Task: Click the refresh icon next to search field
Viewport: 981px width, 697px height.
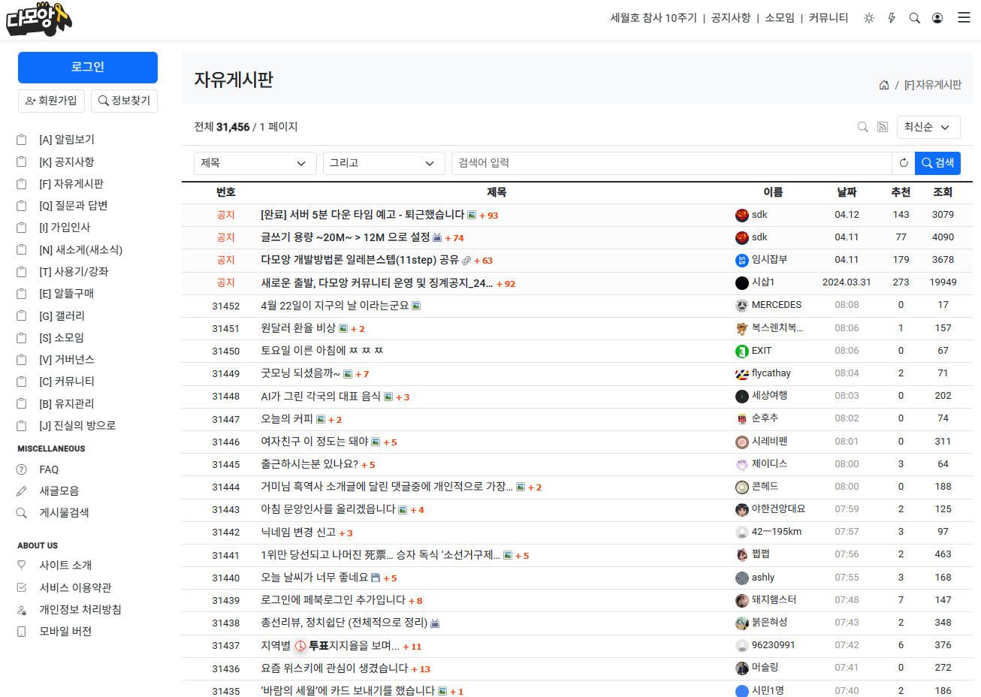Action: [904, 163]
